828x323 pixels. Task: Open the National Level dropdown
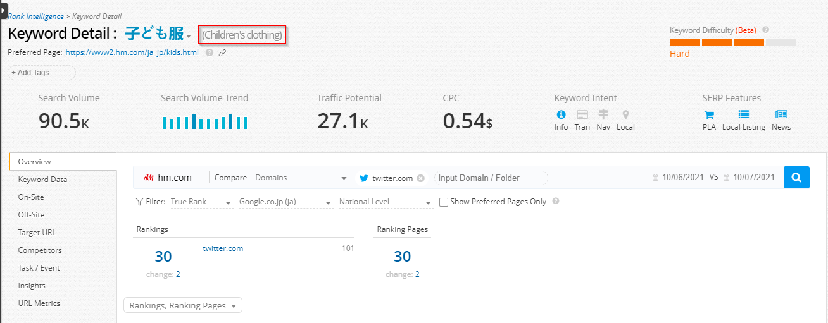[385, 202]
